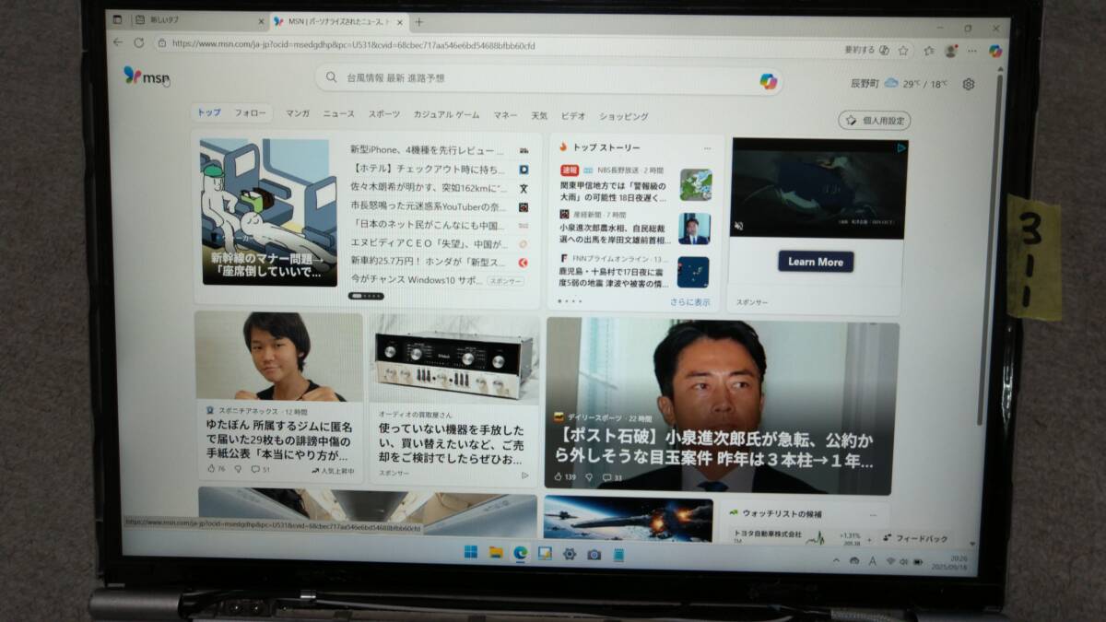Click the Copilot icon inside the search bar
Screen dimensions: 1106x622
coord(767,82)
